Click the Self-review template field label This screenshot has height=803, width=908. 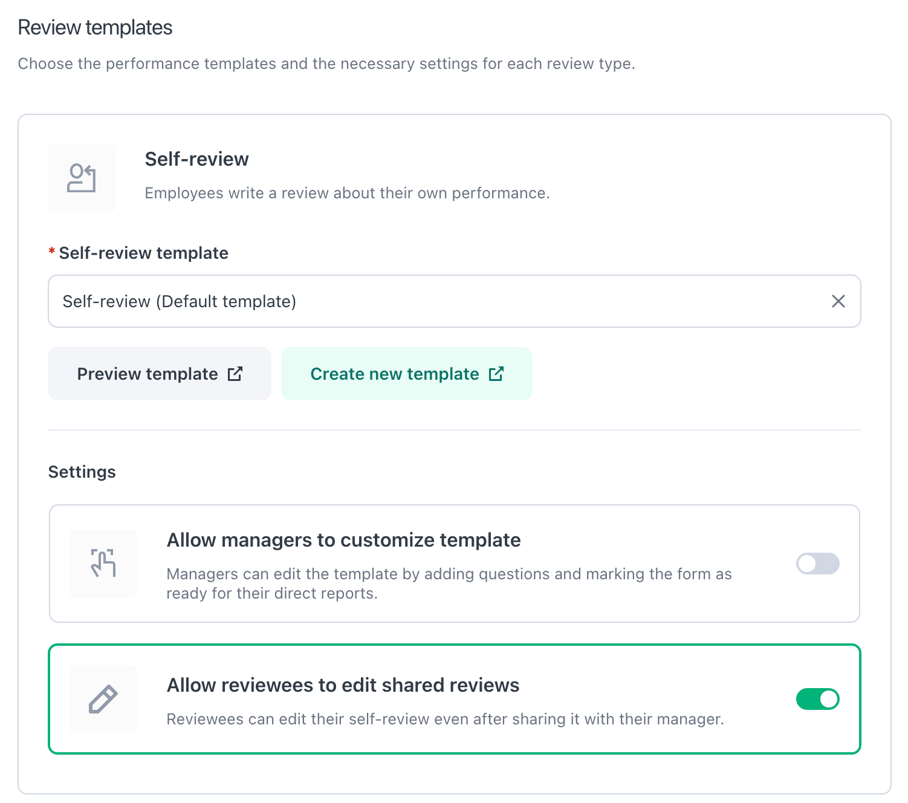143,253
